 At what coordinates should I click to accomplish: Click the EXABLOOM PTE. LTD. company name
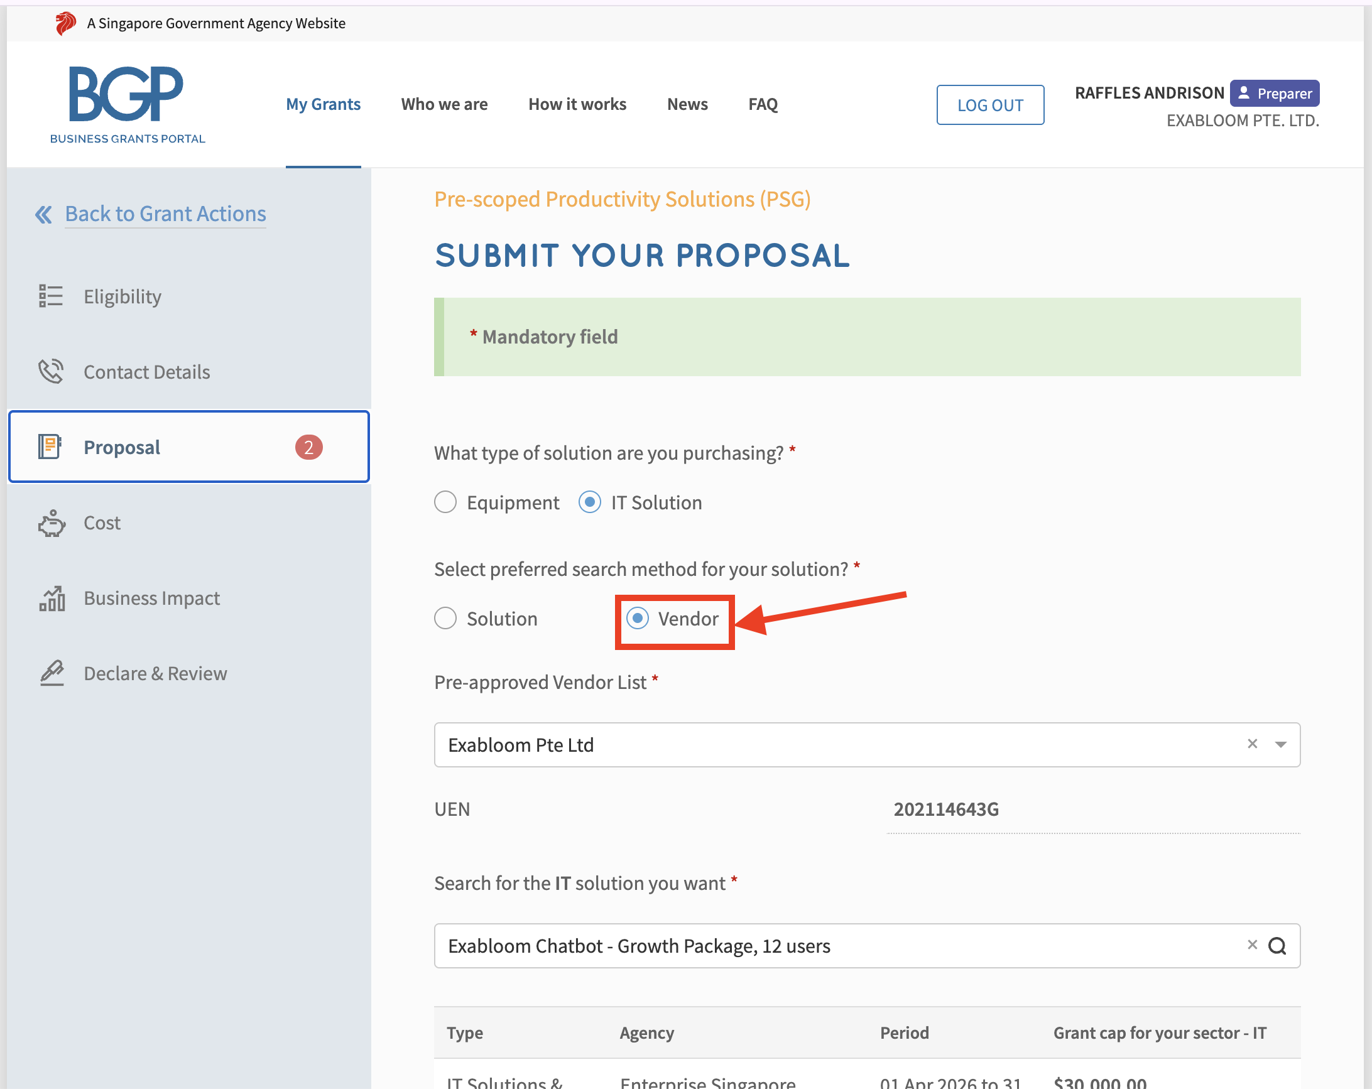click(x=1242, y=120)
